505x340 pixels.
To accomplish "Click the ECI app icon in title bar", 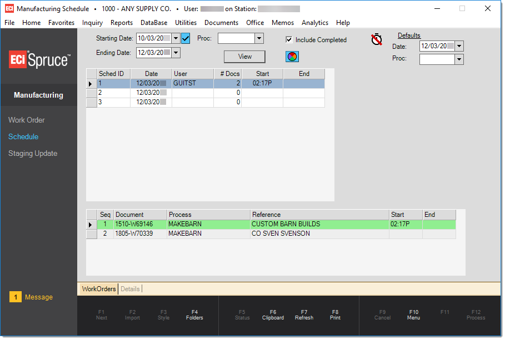I will [9, 9].
